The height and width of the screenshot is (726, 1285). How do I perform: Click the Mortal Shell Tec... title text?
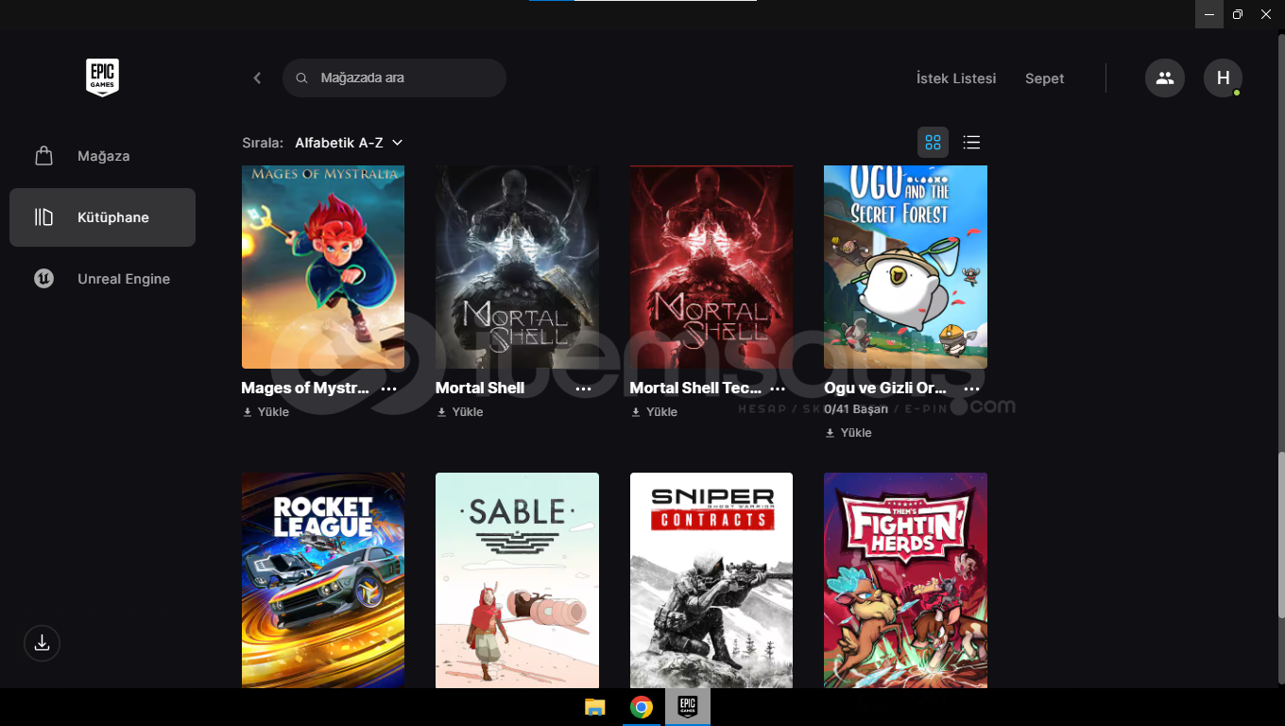[695, 388]
